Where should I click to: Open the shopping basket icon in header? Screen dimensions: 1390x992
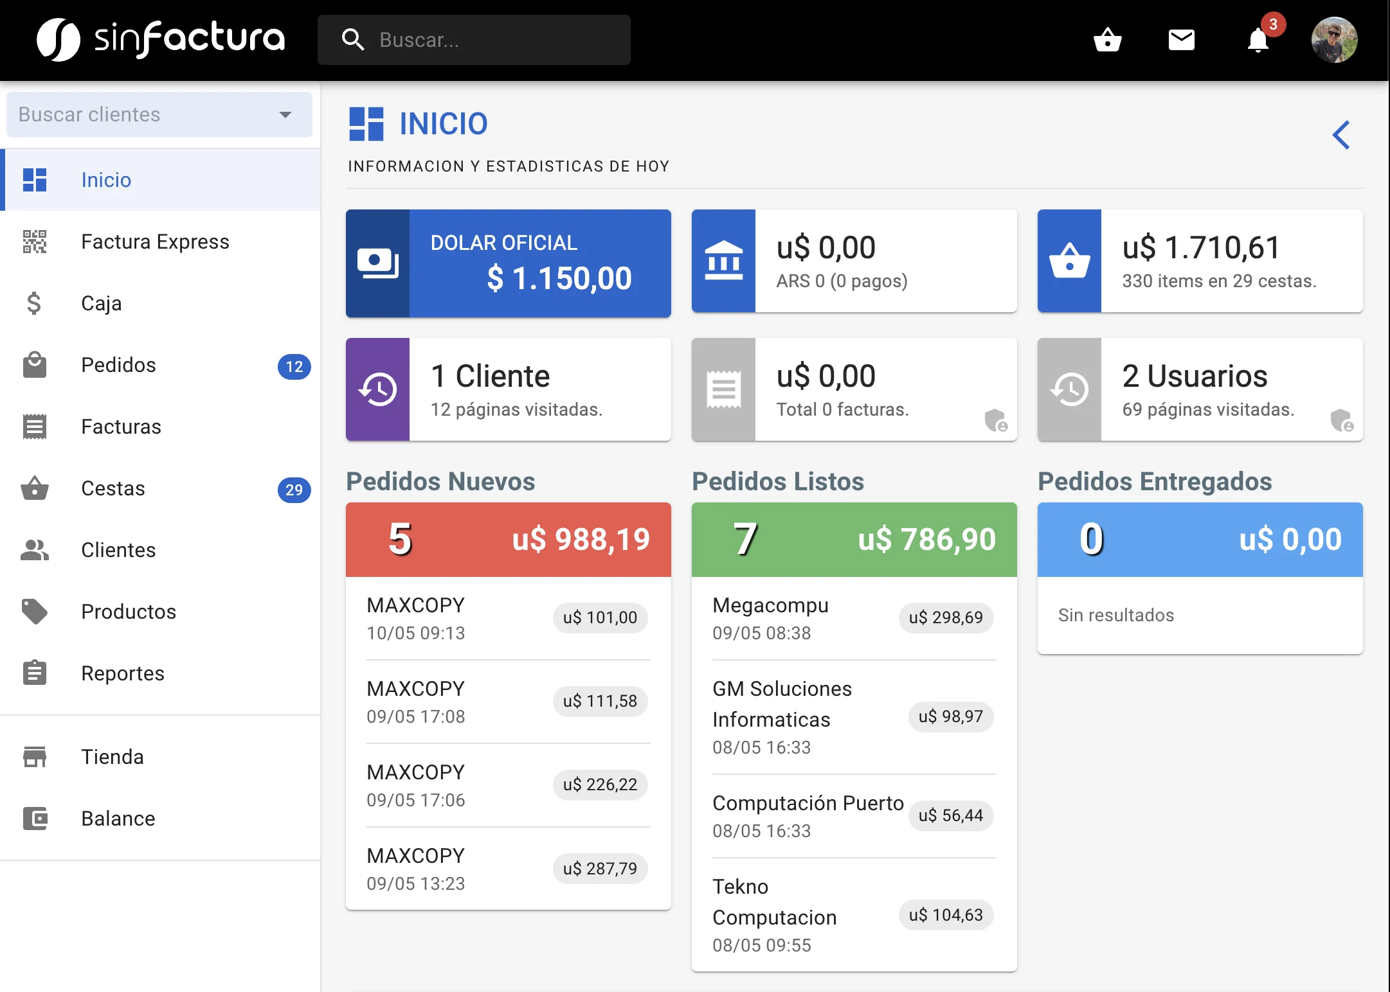[x=1107, y=40]
